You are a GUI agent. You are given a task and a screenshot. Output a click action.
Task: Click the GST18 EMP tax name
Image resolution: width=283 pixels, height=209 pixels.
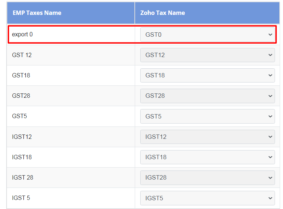coord(21,75)
